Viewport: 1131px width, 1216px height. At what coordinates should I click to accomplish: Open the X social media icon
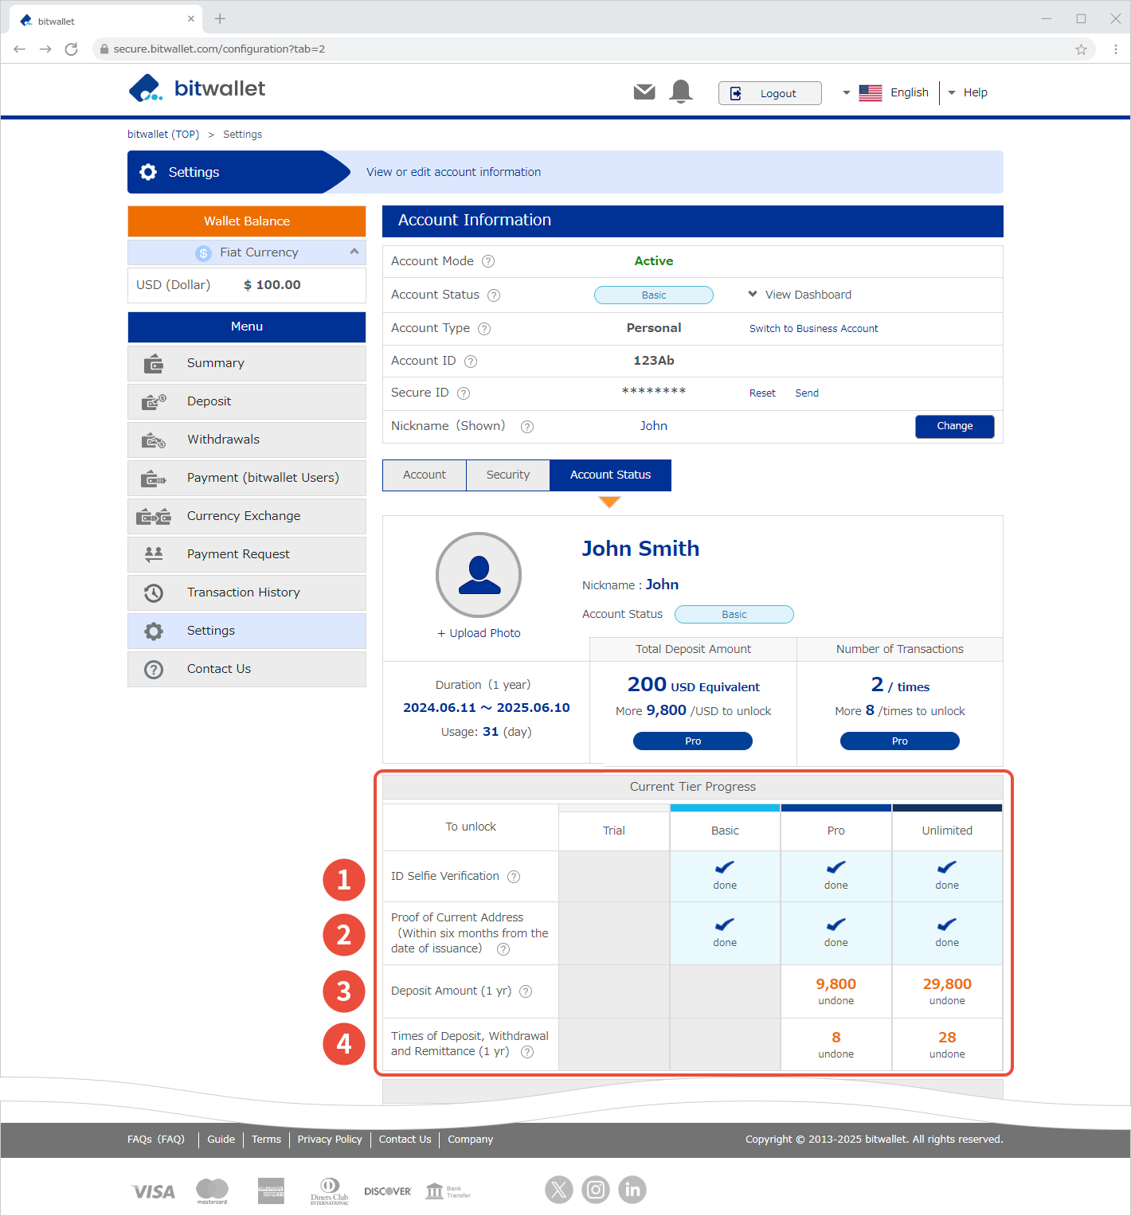[559, 1190]
